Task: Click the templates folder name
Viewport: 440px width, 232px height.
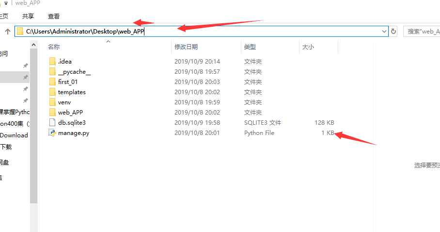Action: coord(72,92)
